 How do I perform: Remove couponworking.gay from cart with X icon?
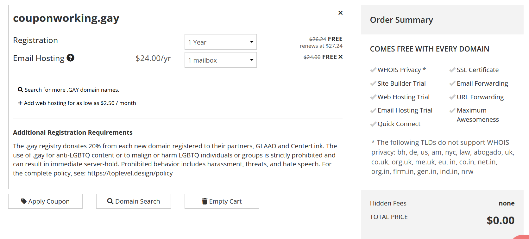[340, 13]
